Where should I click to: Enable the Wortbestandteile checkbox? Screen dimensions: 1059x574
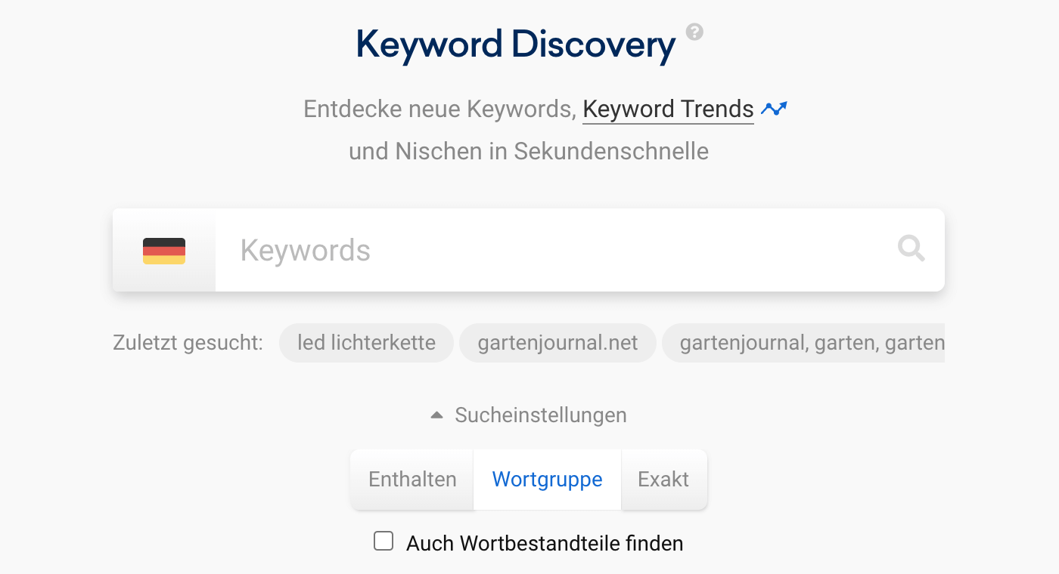pyautogui.click(x=384, y=542)
